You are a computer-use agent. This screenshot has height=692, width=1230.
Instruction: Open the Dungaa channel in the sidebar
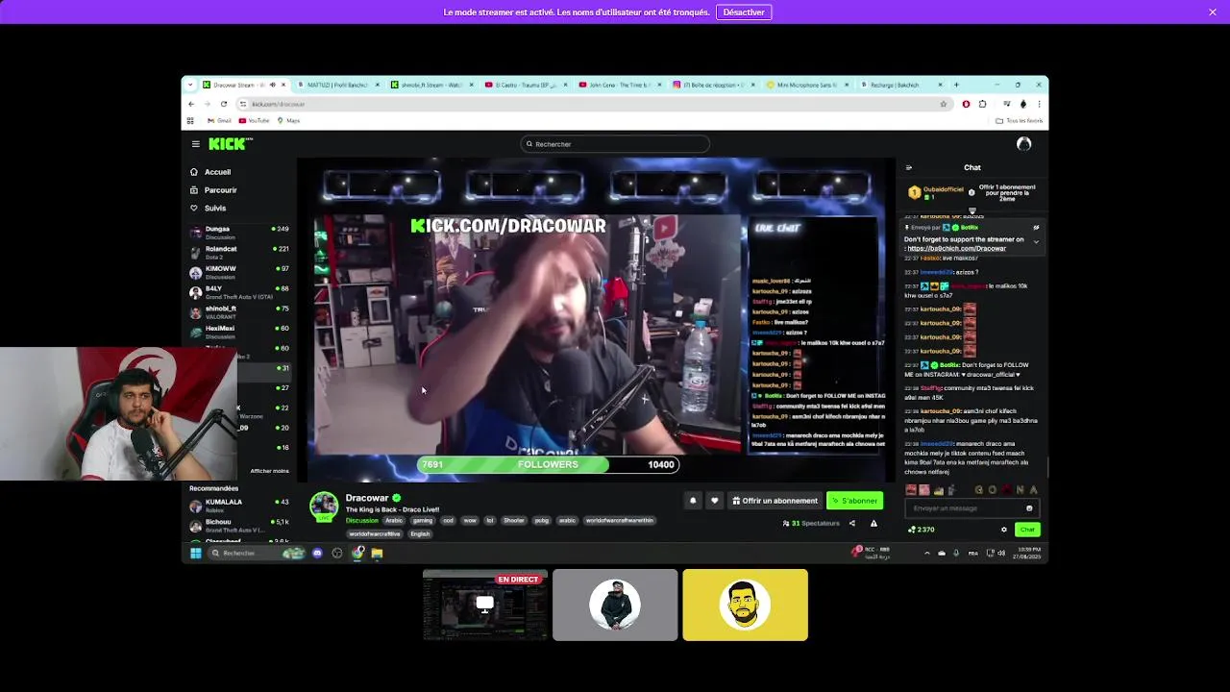tap(239, 232)
